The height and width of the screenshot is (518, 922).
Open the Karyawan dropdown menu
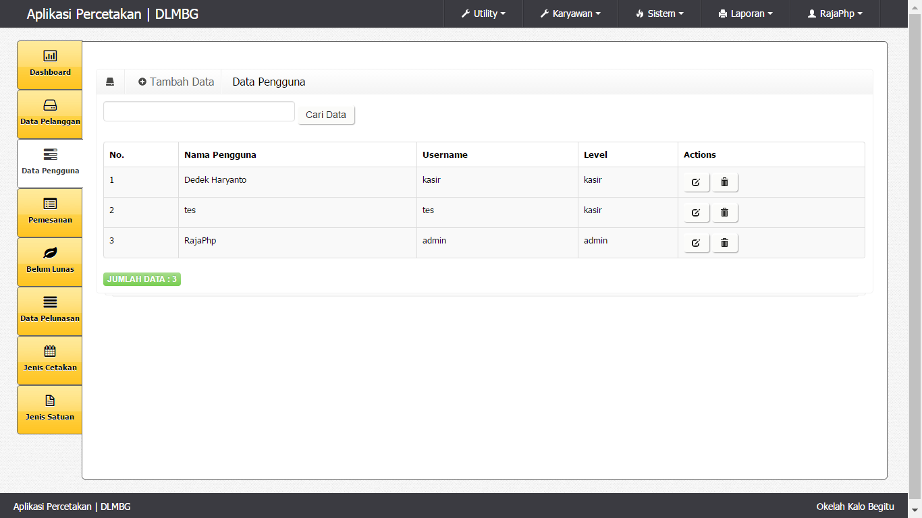point(570,13)
